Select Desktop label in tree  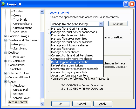[13, 53]
